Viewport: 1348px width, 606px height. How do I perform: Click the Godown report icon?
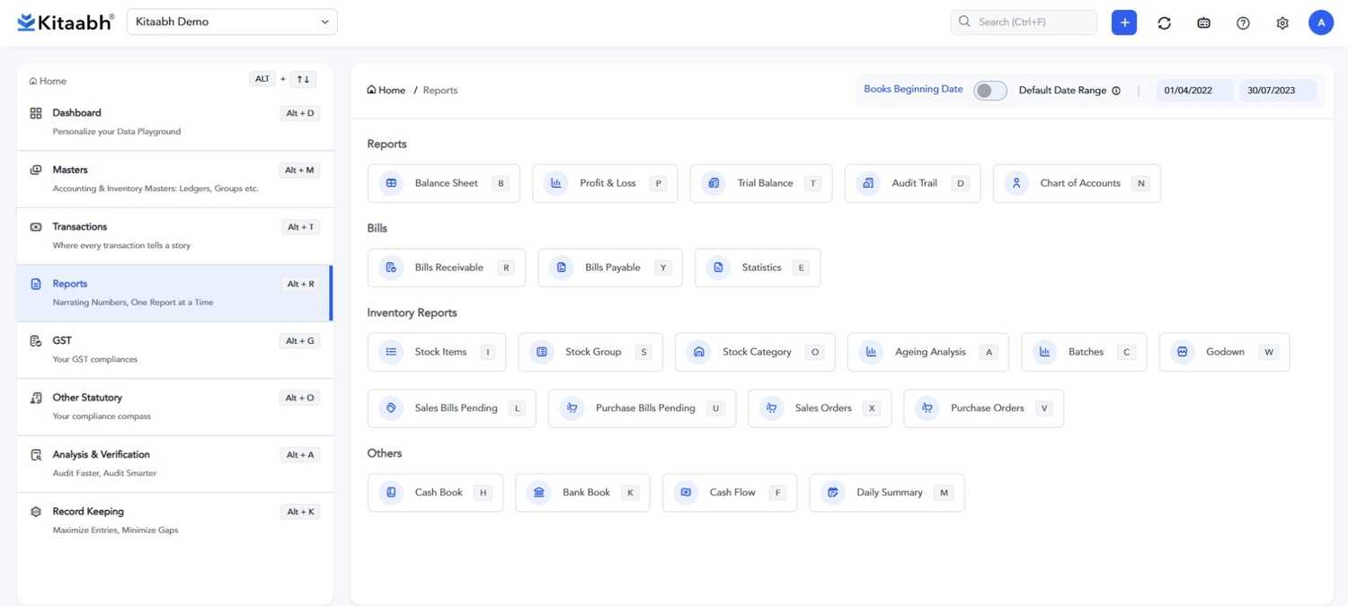click(x=1183, y=352)
